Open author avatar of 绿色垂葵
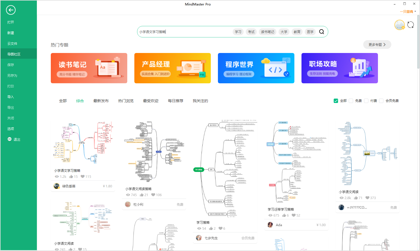420x251 pixels. (57, 186)
